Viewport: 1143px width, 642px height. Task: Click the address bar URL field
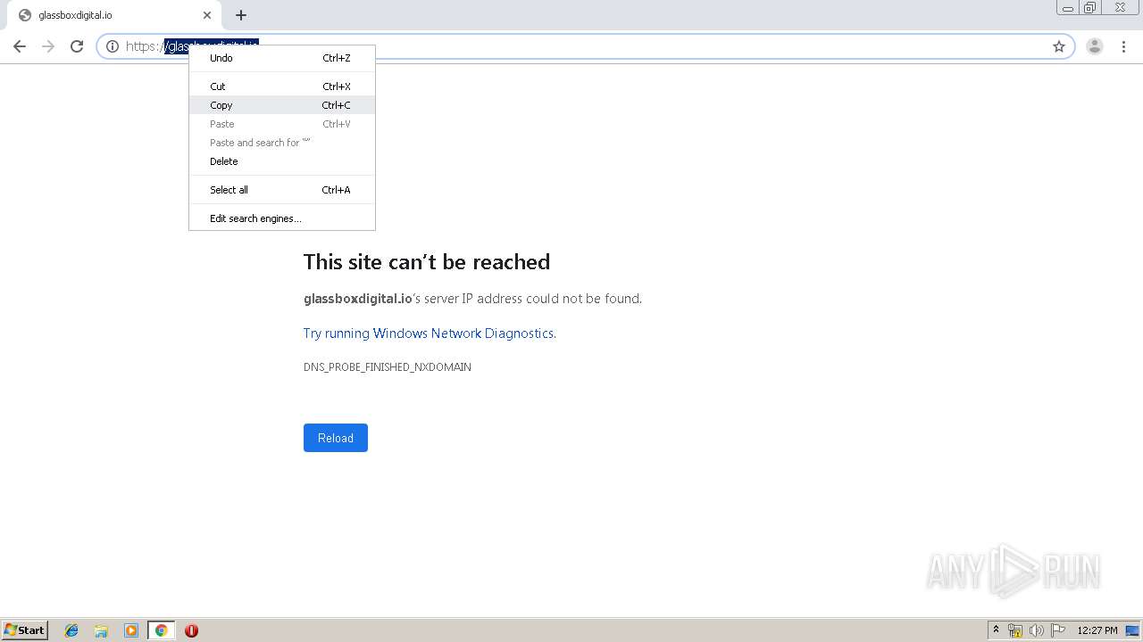coord(585,46)
